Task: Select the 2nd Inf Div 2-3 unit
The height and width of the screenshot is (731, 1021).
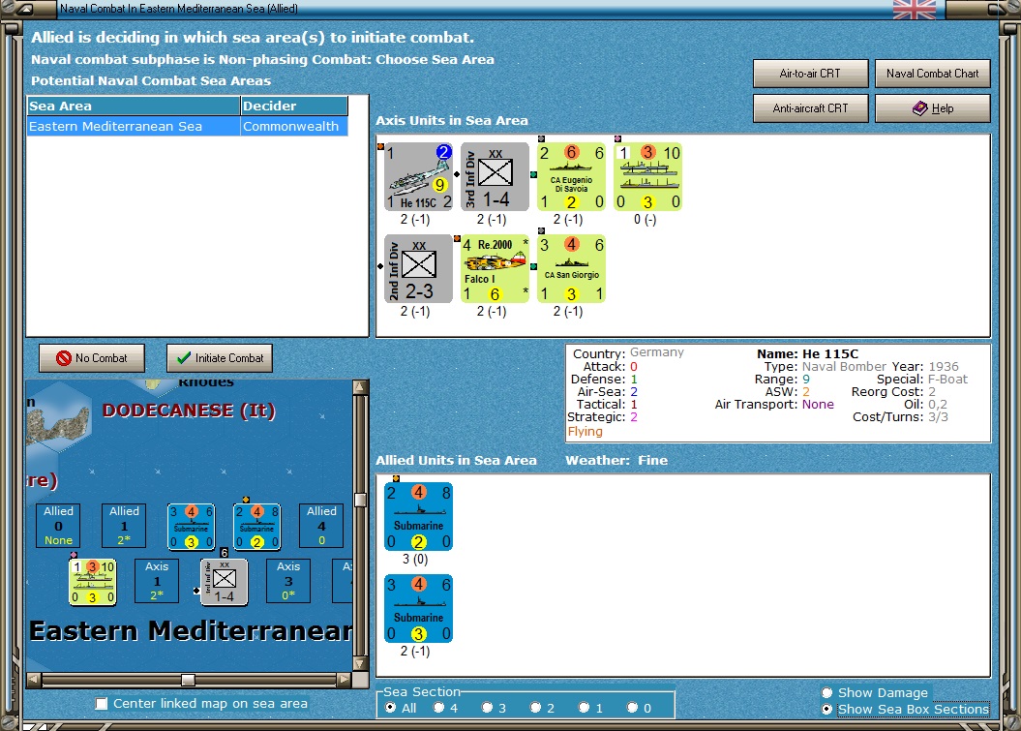Action: pyautogui.click(x=418, y=268)
